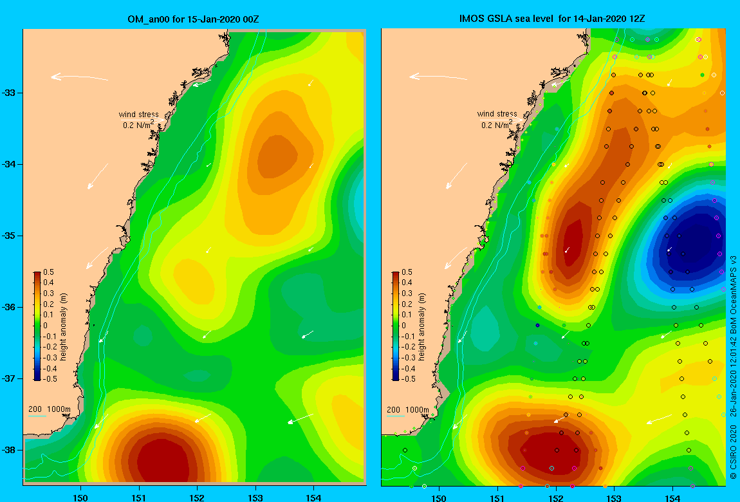Click the 0 tick on left color bar
Viewport: 740px width, 502px height.
coord(46,326)
